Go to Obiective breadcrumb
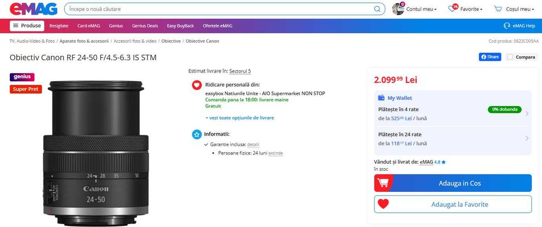This screenshot has height=227, width=542. 171,41
